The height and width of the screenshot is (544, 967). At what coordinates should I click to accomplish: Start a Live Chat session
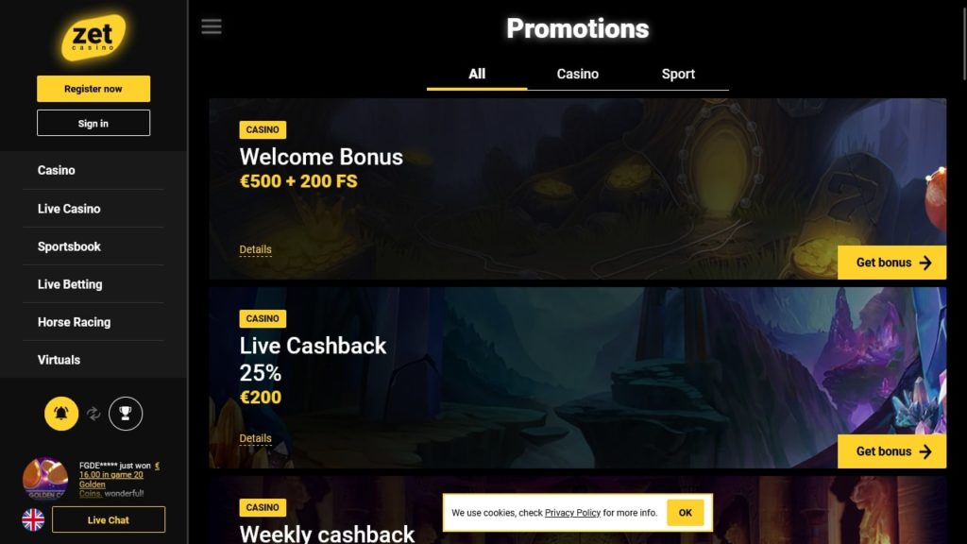pyautogui.click(x=109, y=519)
